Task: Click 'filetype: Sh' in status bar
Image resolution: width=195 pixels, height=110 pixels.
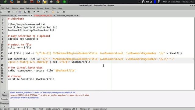Action: 85,109
